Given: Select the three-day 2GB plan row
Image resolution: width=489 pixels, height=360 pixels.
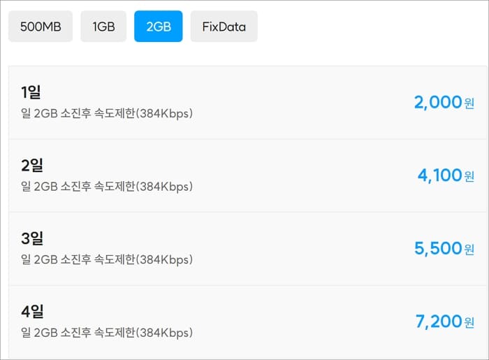Looking at the screenshot, I should click(247, 249).
